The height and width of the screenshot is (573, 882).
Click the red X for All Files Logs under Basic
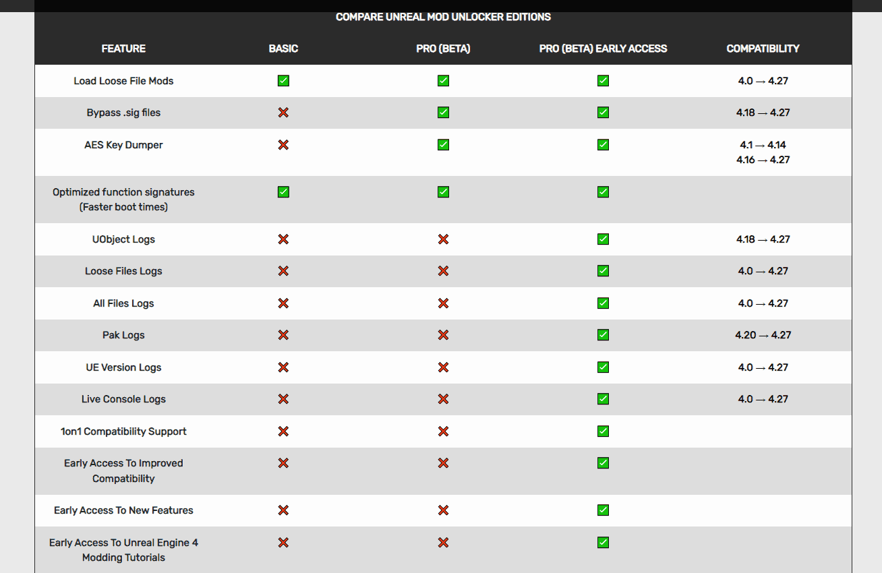[283, 303]
